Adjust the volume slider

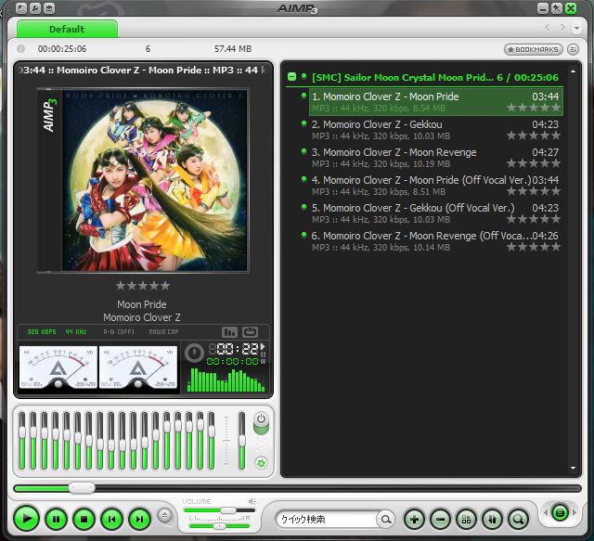pyautogui.click(x=220, y=510)
